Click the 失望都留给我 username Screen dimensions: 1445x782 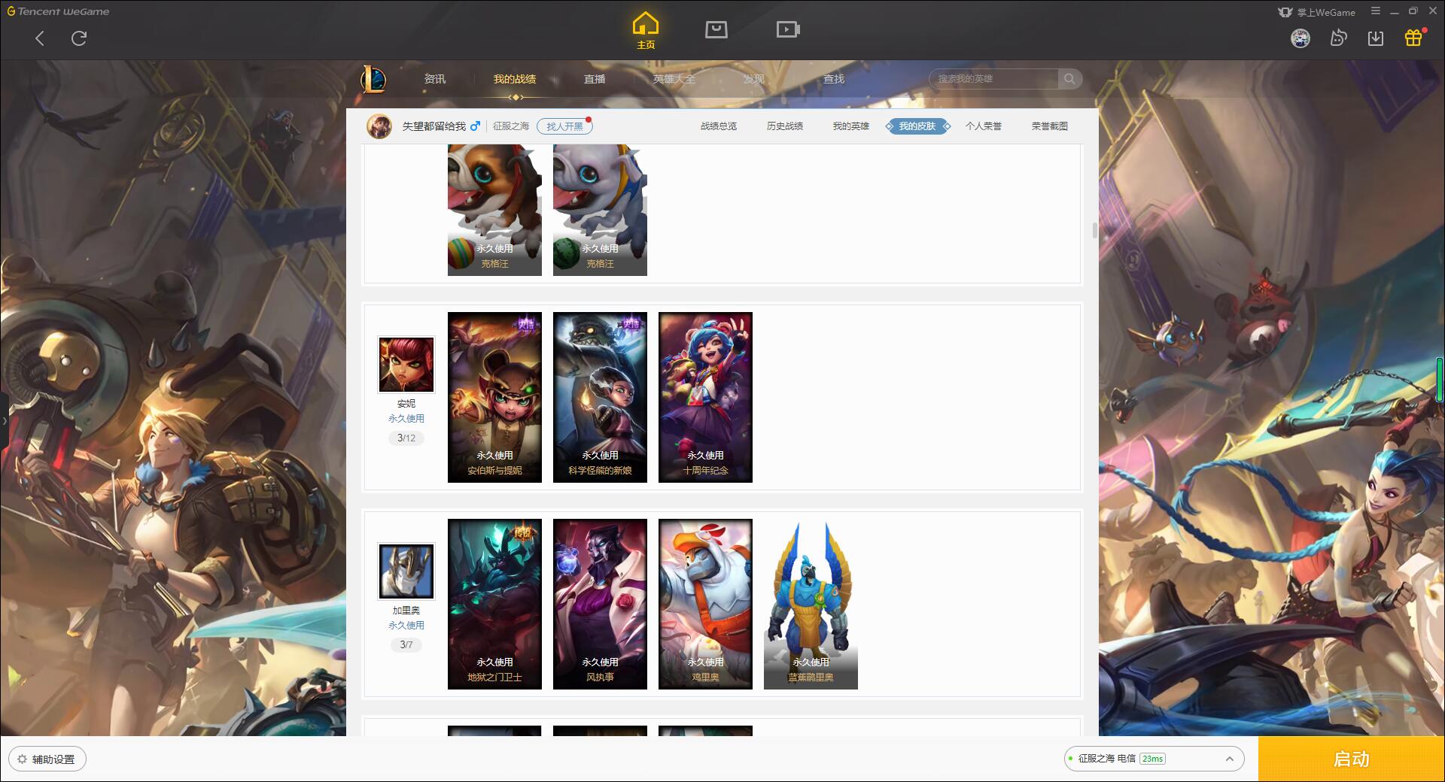coord(433,126)
